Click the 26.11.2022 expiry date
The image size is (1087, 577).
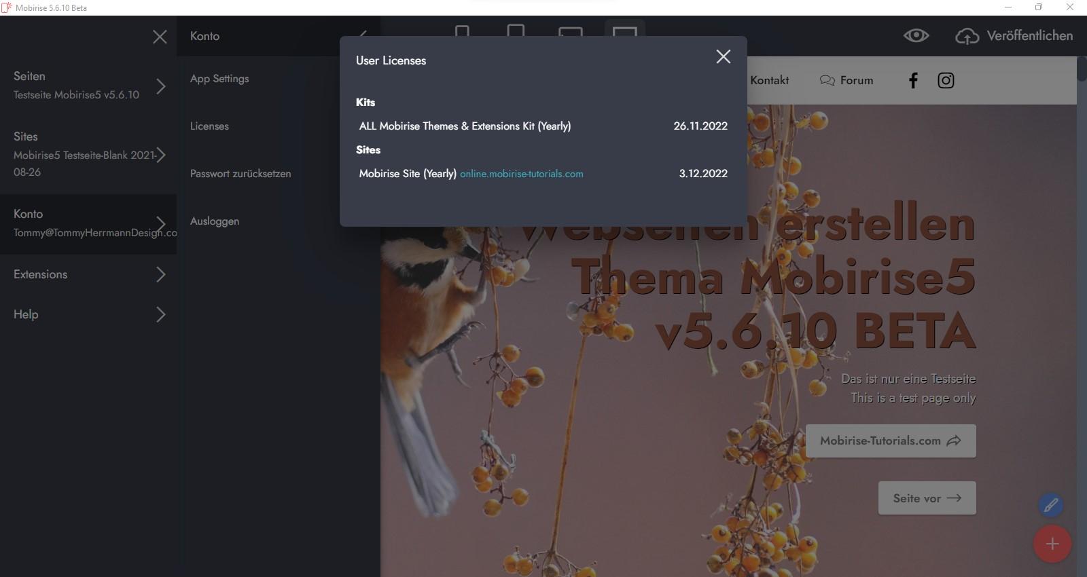[700, 126]
